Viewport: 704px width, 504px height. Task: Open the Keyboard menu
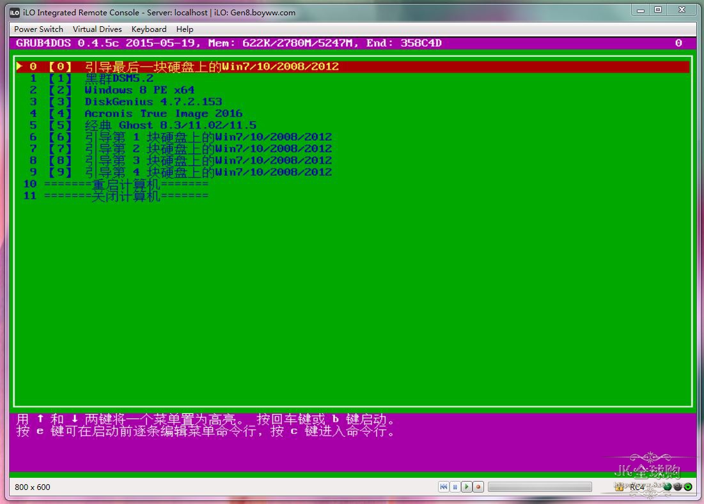coord(149,29)
